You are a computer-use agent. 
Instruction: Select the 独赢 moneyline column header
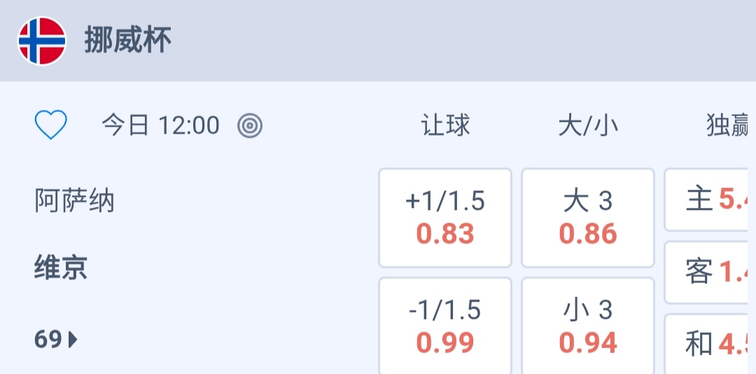coord(728,126)
